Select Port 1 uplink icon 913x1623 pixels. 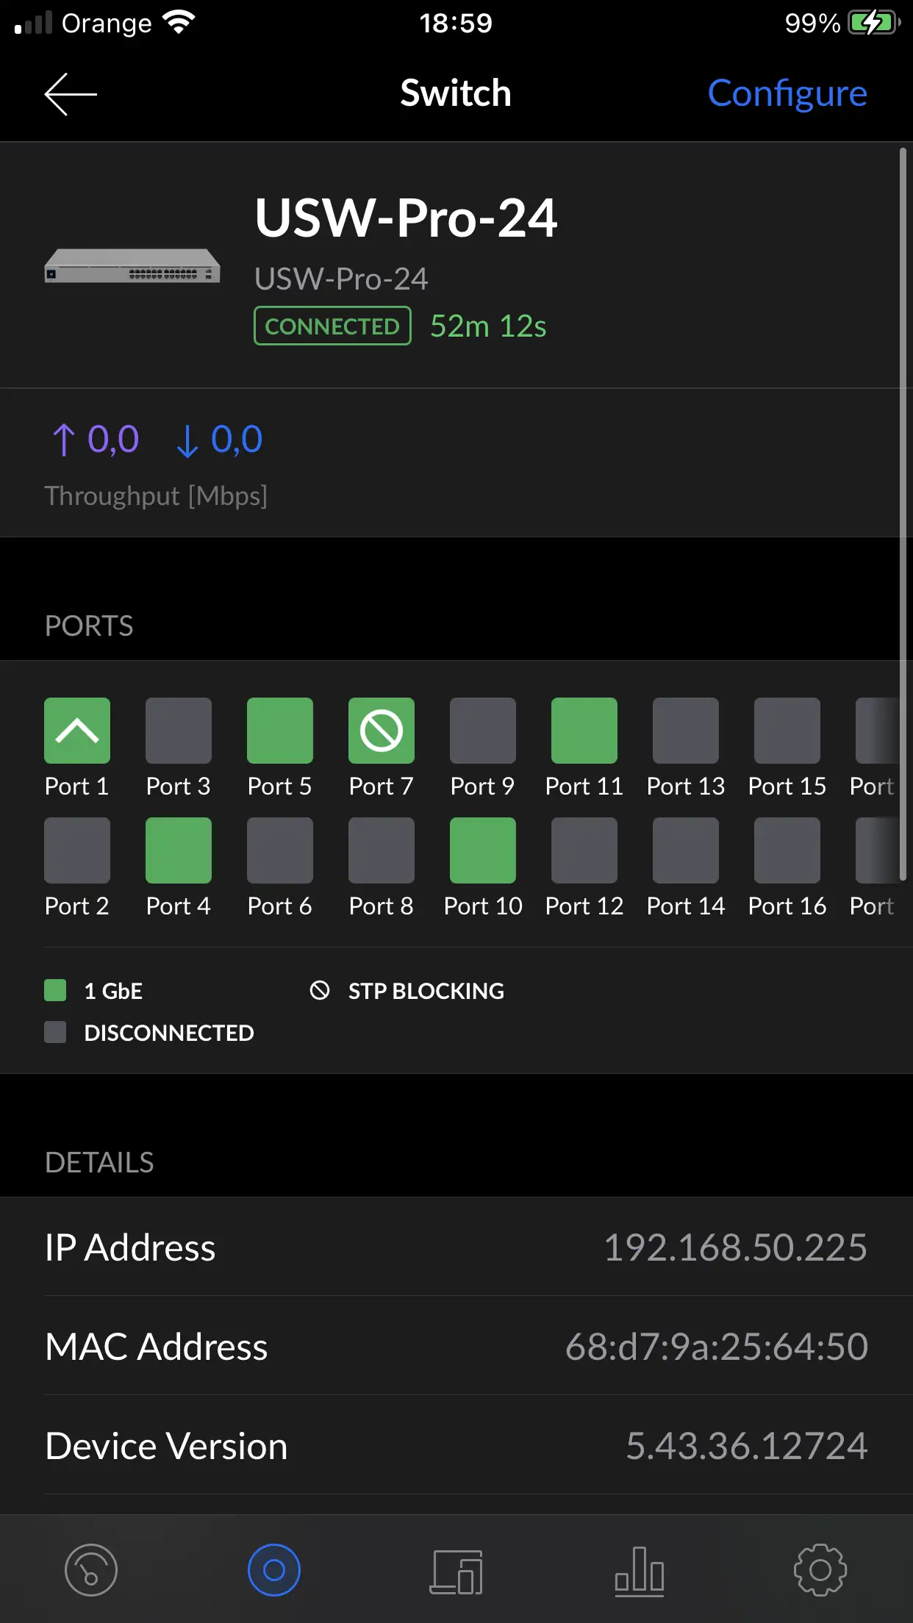77,731
